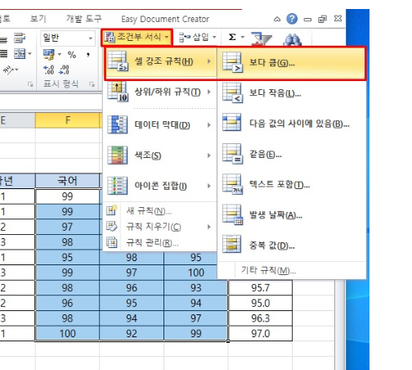Select the 보다 작음(L)... rule
This screenshot has height=370, width=412.
click(x=292, y=93)
